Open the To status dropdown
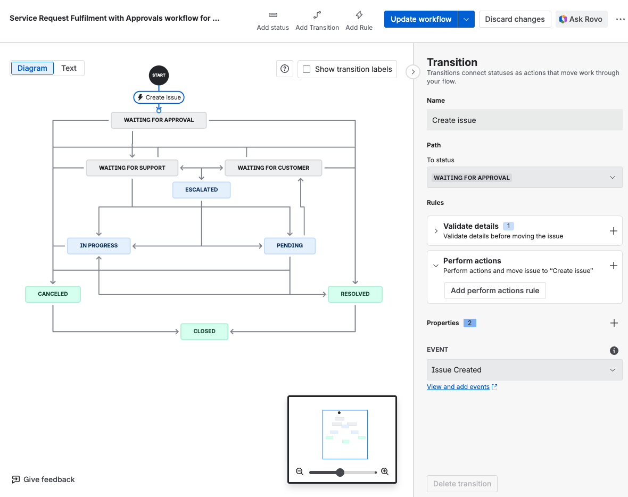The image size is (628, 497). pos(524,177)
